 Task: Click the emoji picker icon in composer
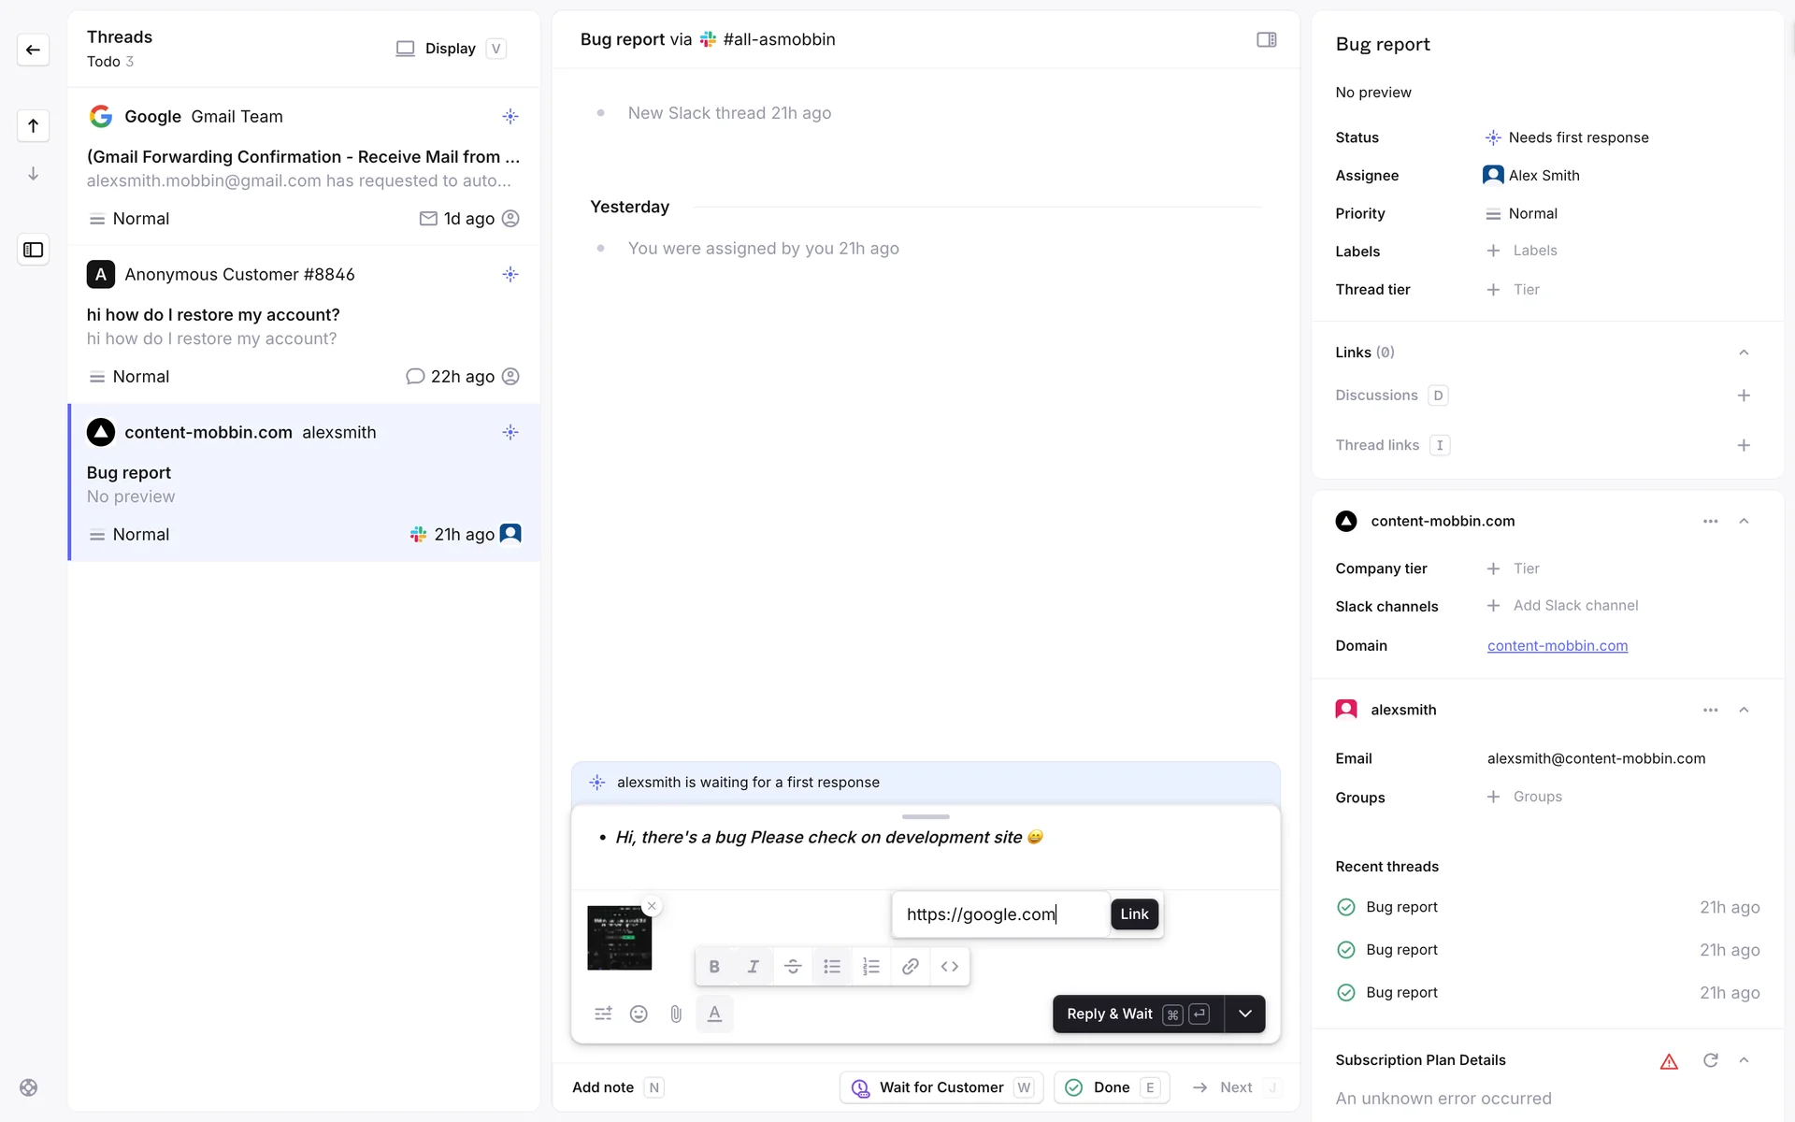639,1014
